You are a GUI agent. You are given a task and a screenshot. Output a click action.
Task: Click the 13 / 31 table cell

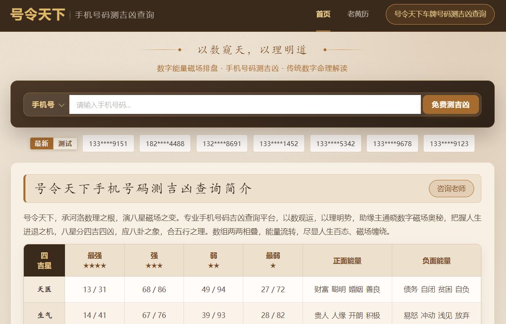(x=94, y=289)
